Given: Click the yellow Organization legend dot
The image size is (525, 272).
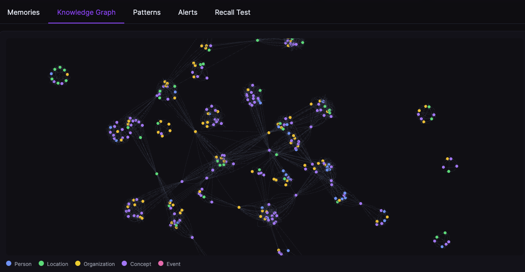Looking at the screenshot, I should [78, 263].
